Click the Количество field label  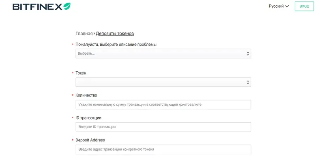coord(86,95)
